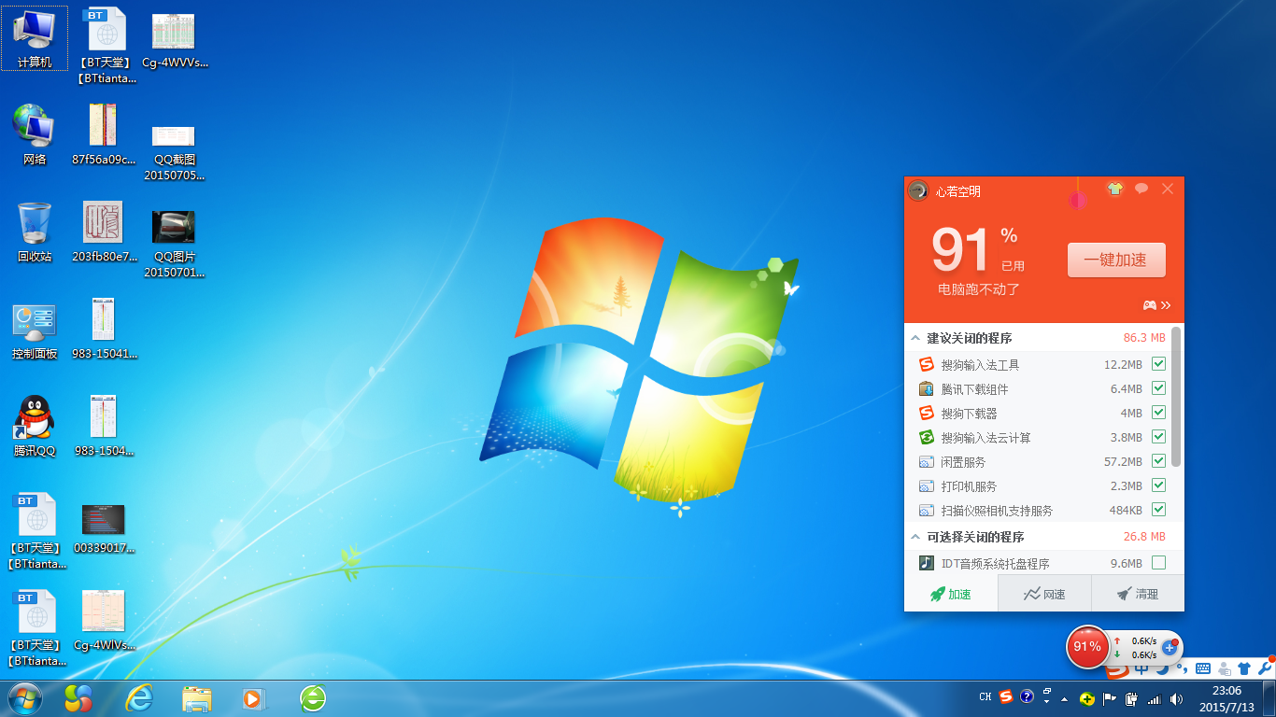The height and width of the screenshot is (717, 1276).
Task: Open the 控制面板 desktop icon
Action: point(35,330)
